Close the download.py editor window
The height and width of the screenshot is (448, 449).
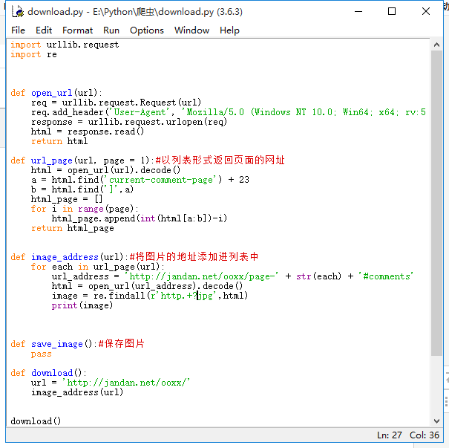[x=425, y=11]
